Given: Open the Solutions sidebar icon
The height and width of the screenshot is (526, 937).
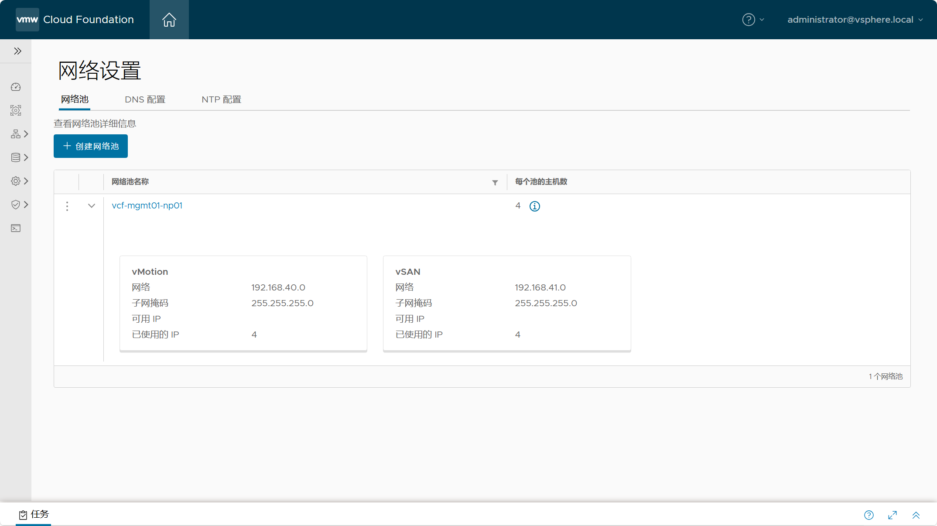Looking at the screenshot, I should click(x=16, y=110).
